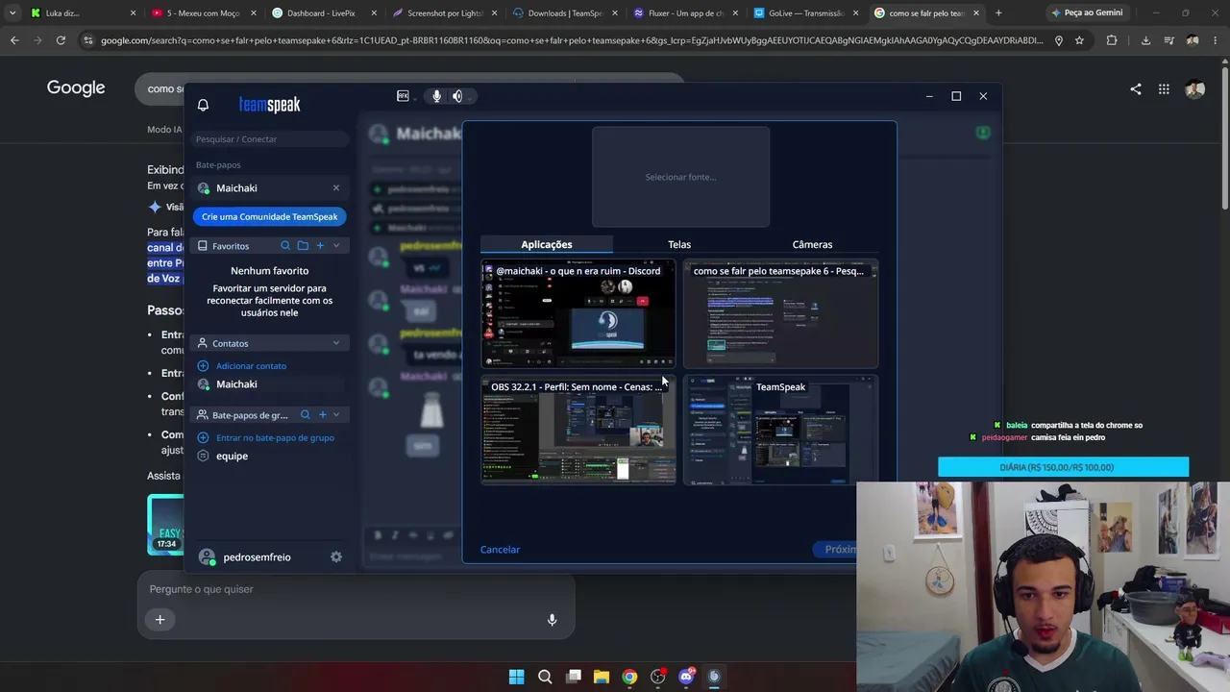This screenshot has height=692, width=1230.
Task: Open the Chrome extensions puzzle icon
Action: tap(1112, 40)
